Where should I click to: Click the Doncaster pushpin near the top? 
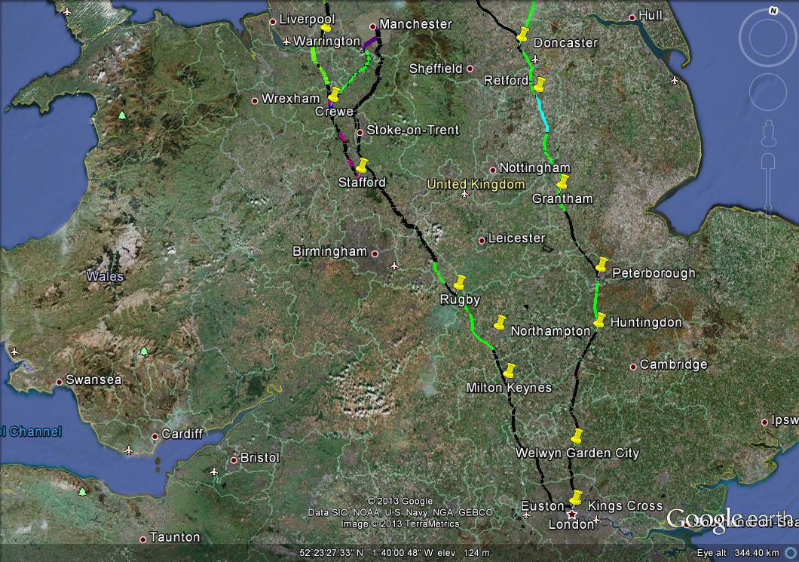(x=523, y=35)
